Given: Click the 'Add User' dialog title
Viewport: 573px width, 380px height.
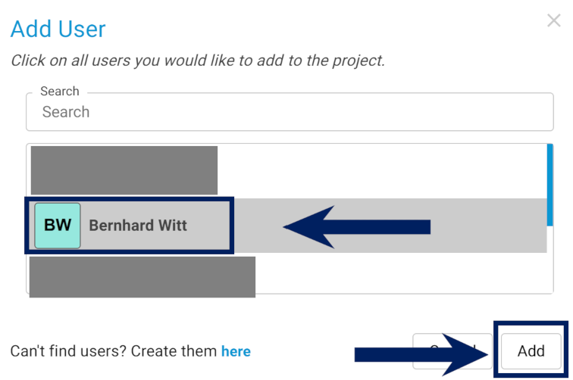Looking at the screenshot, I should [58, 30].
